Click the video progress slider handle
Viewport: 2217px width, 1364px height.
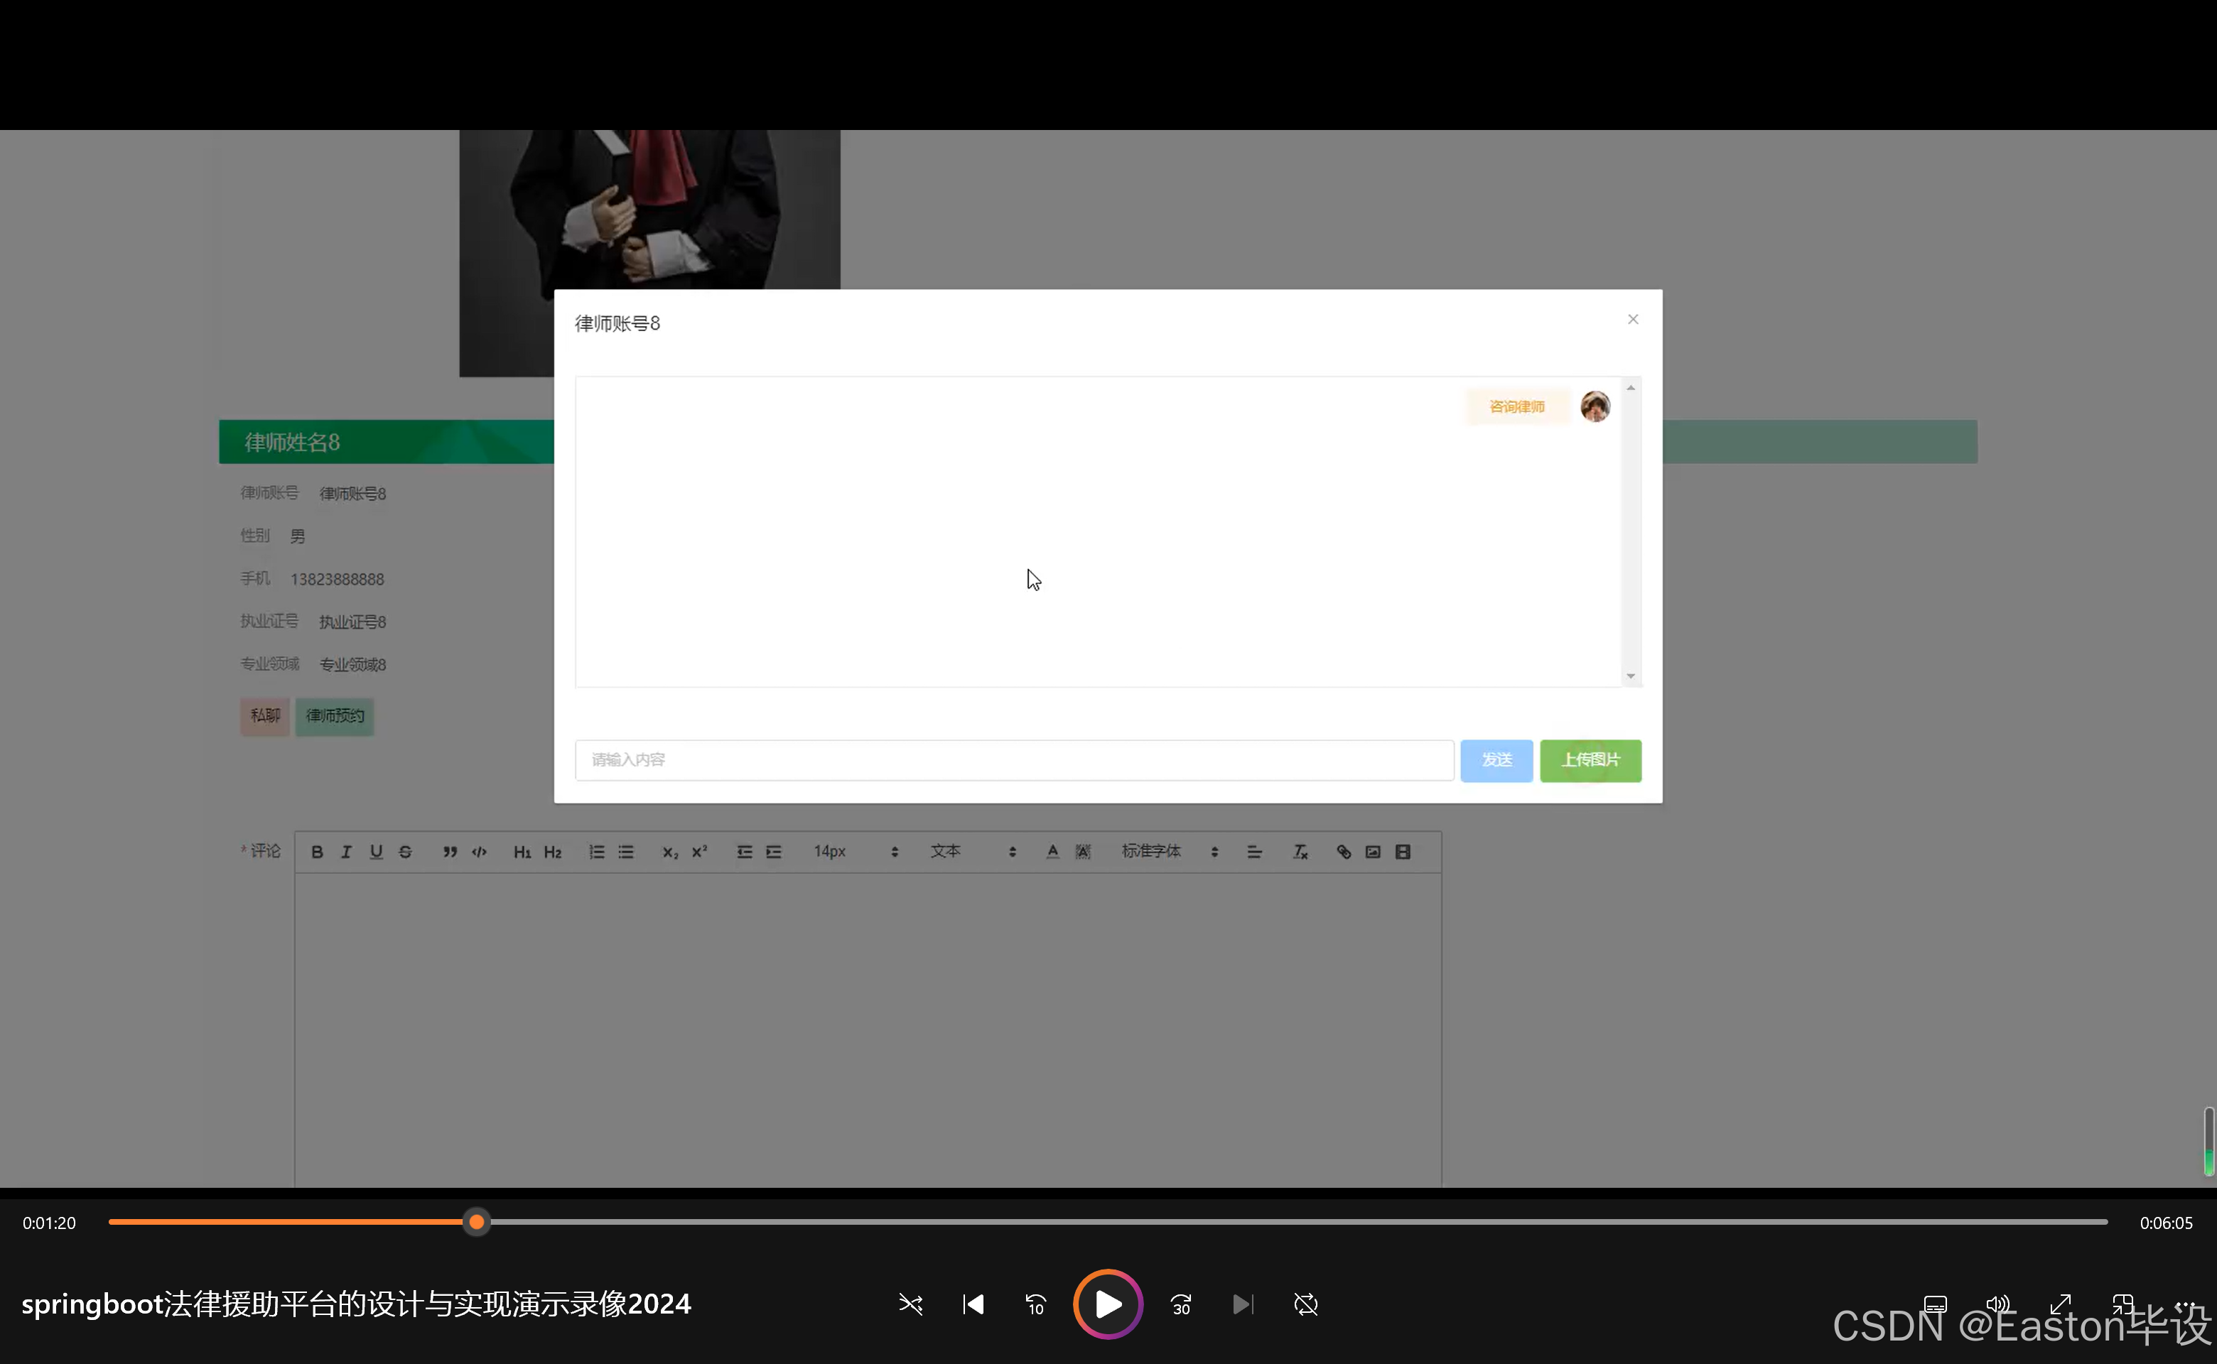(476, 1223)
